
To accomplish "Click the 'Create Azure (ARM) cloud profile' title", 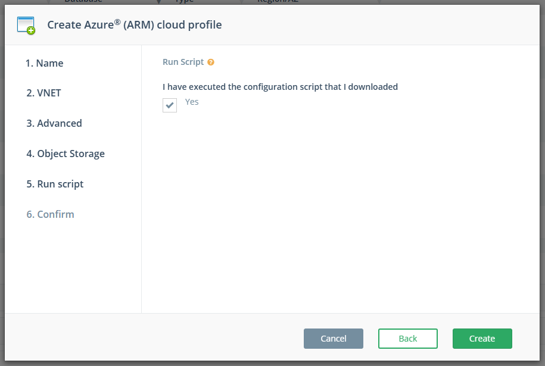I will coord(135,24).
